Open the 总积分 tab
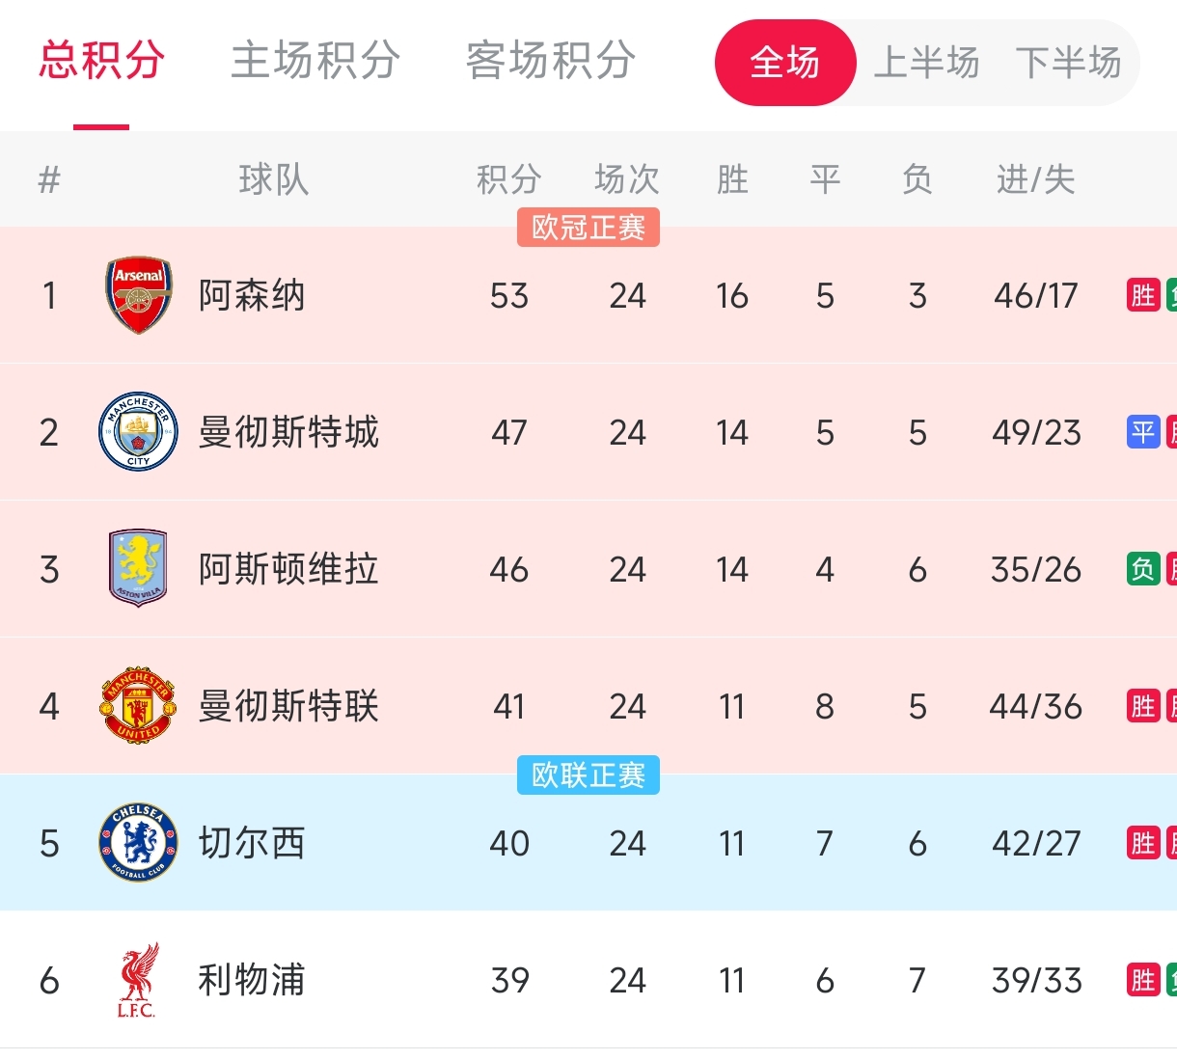Viewport: 1177px width, 1060px height. pos(101,60)
